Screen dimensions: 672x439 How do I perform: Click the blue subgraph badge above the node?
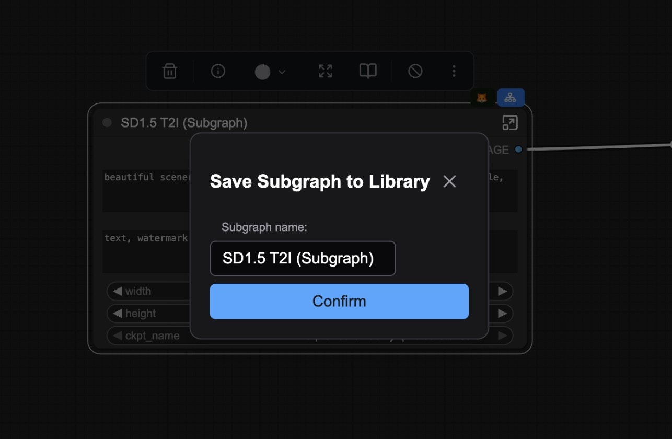pyautogui.click(x=511, y=97)
